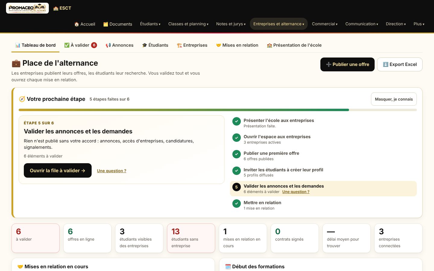This screenshot has height=271, width=434.
Task: Click the briefcase icon by Place de l'alternance
Action: 16,63
